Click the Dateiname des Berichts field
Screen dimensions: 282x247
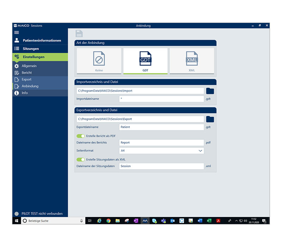coord(161,143)
